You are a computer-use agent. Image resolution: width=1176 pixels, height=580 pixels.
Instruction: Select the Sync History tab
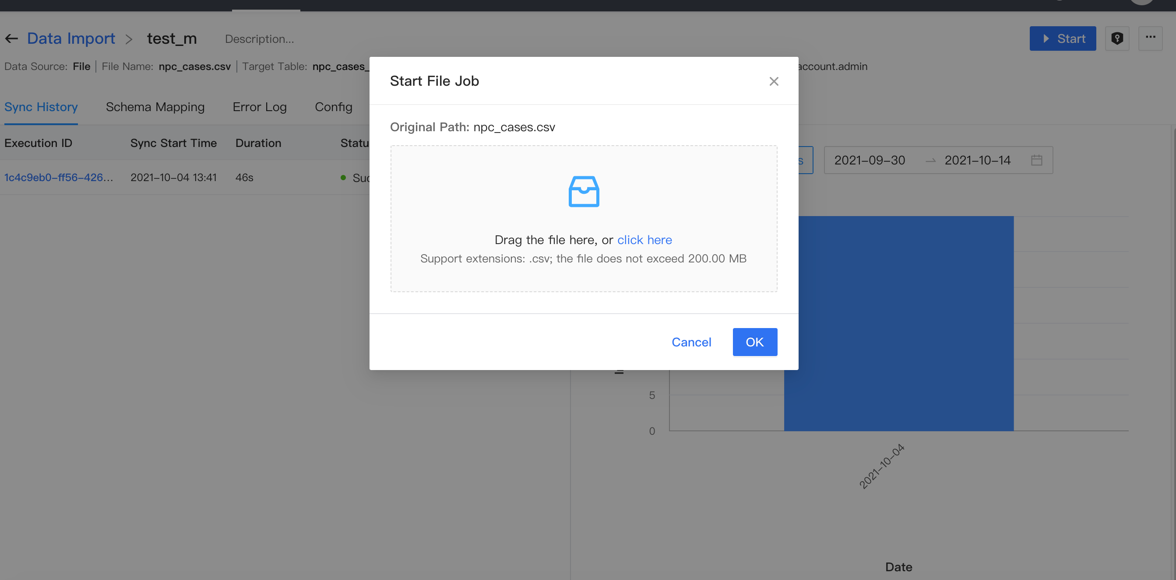(41, 107)
